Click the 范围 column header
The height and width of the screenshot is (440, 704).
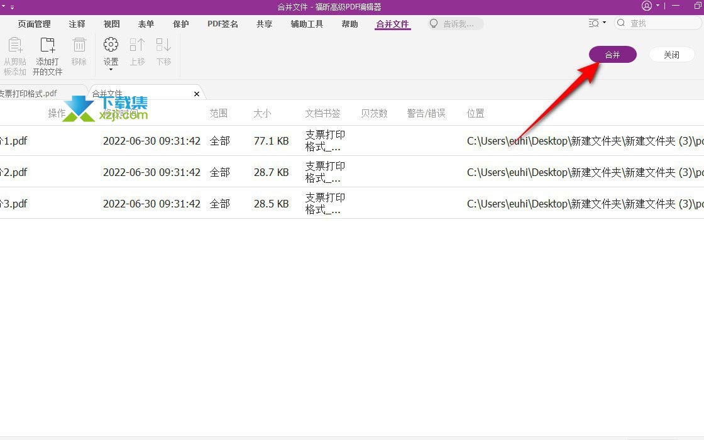click(x=219, y=113)
